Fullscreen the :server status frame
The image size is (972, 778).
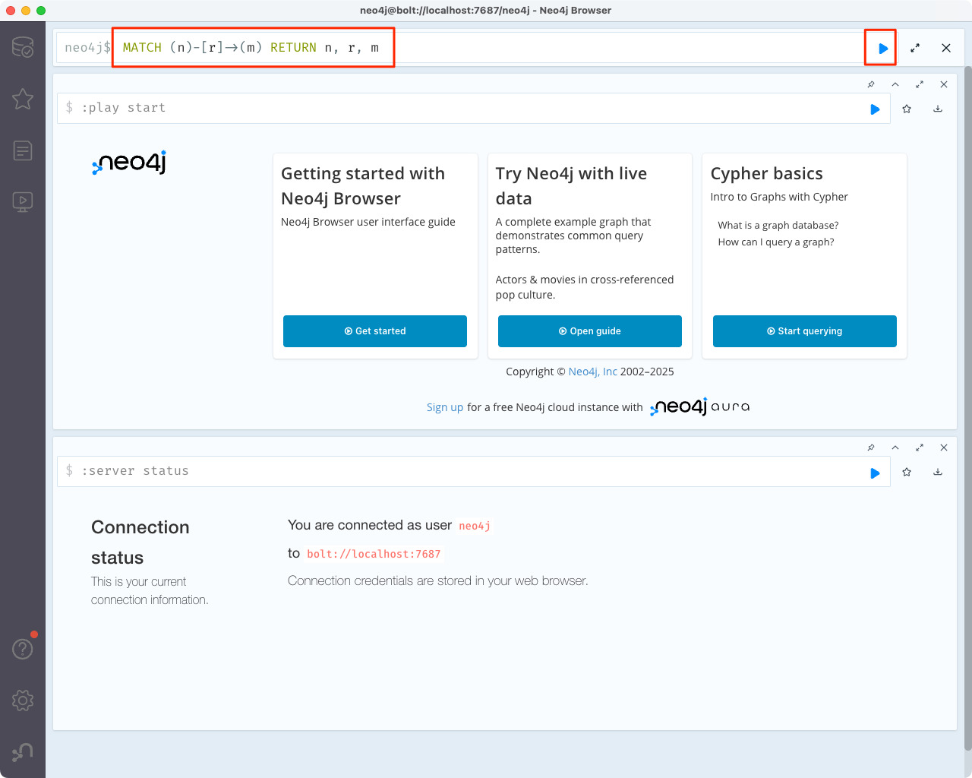920,448
